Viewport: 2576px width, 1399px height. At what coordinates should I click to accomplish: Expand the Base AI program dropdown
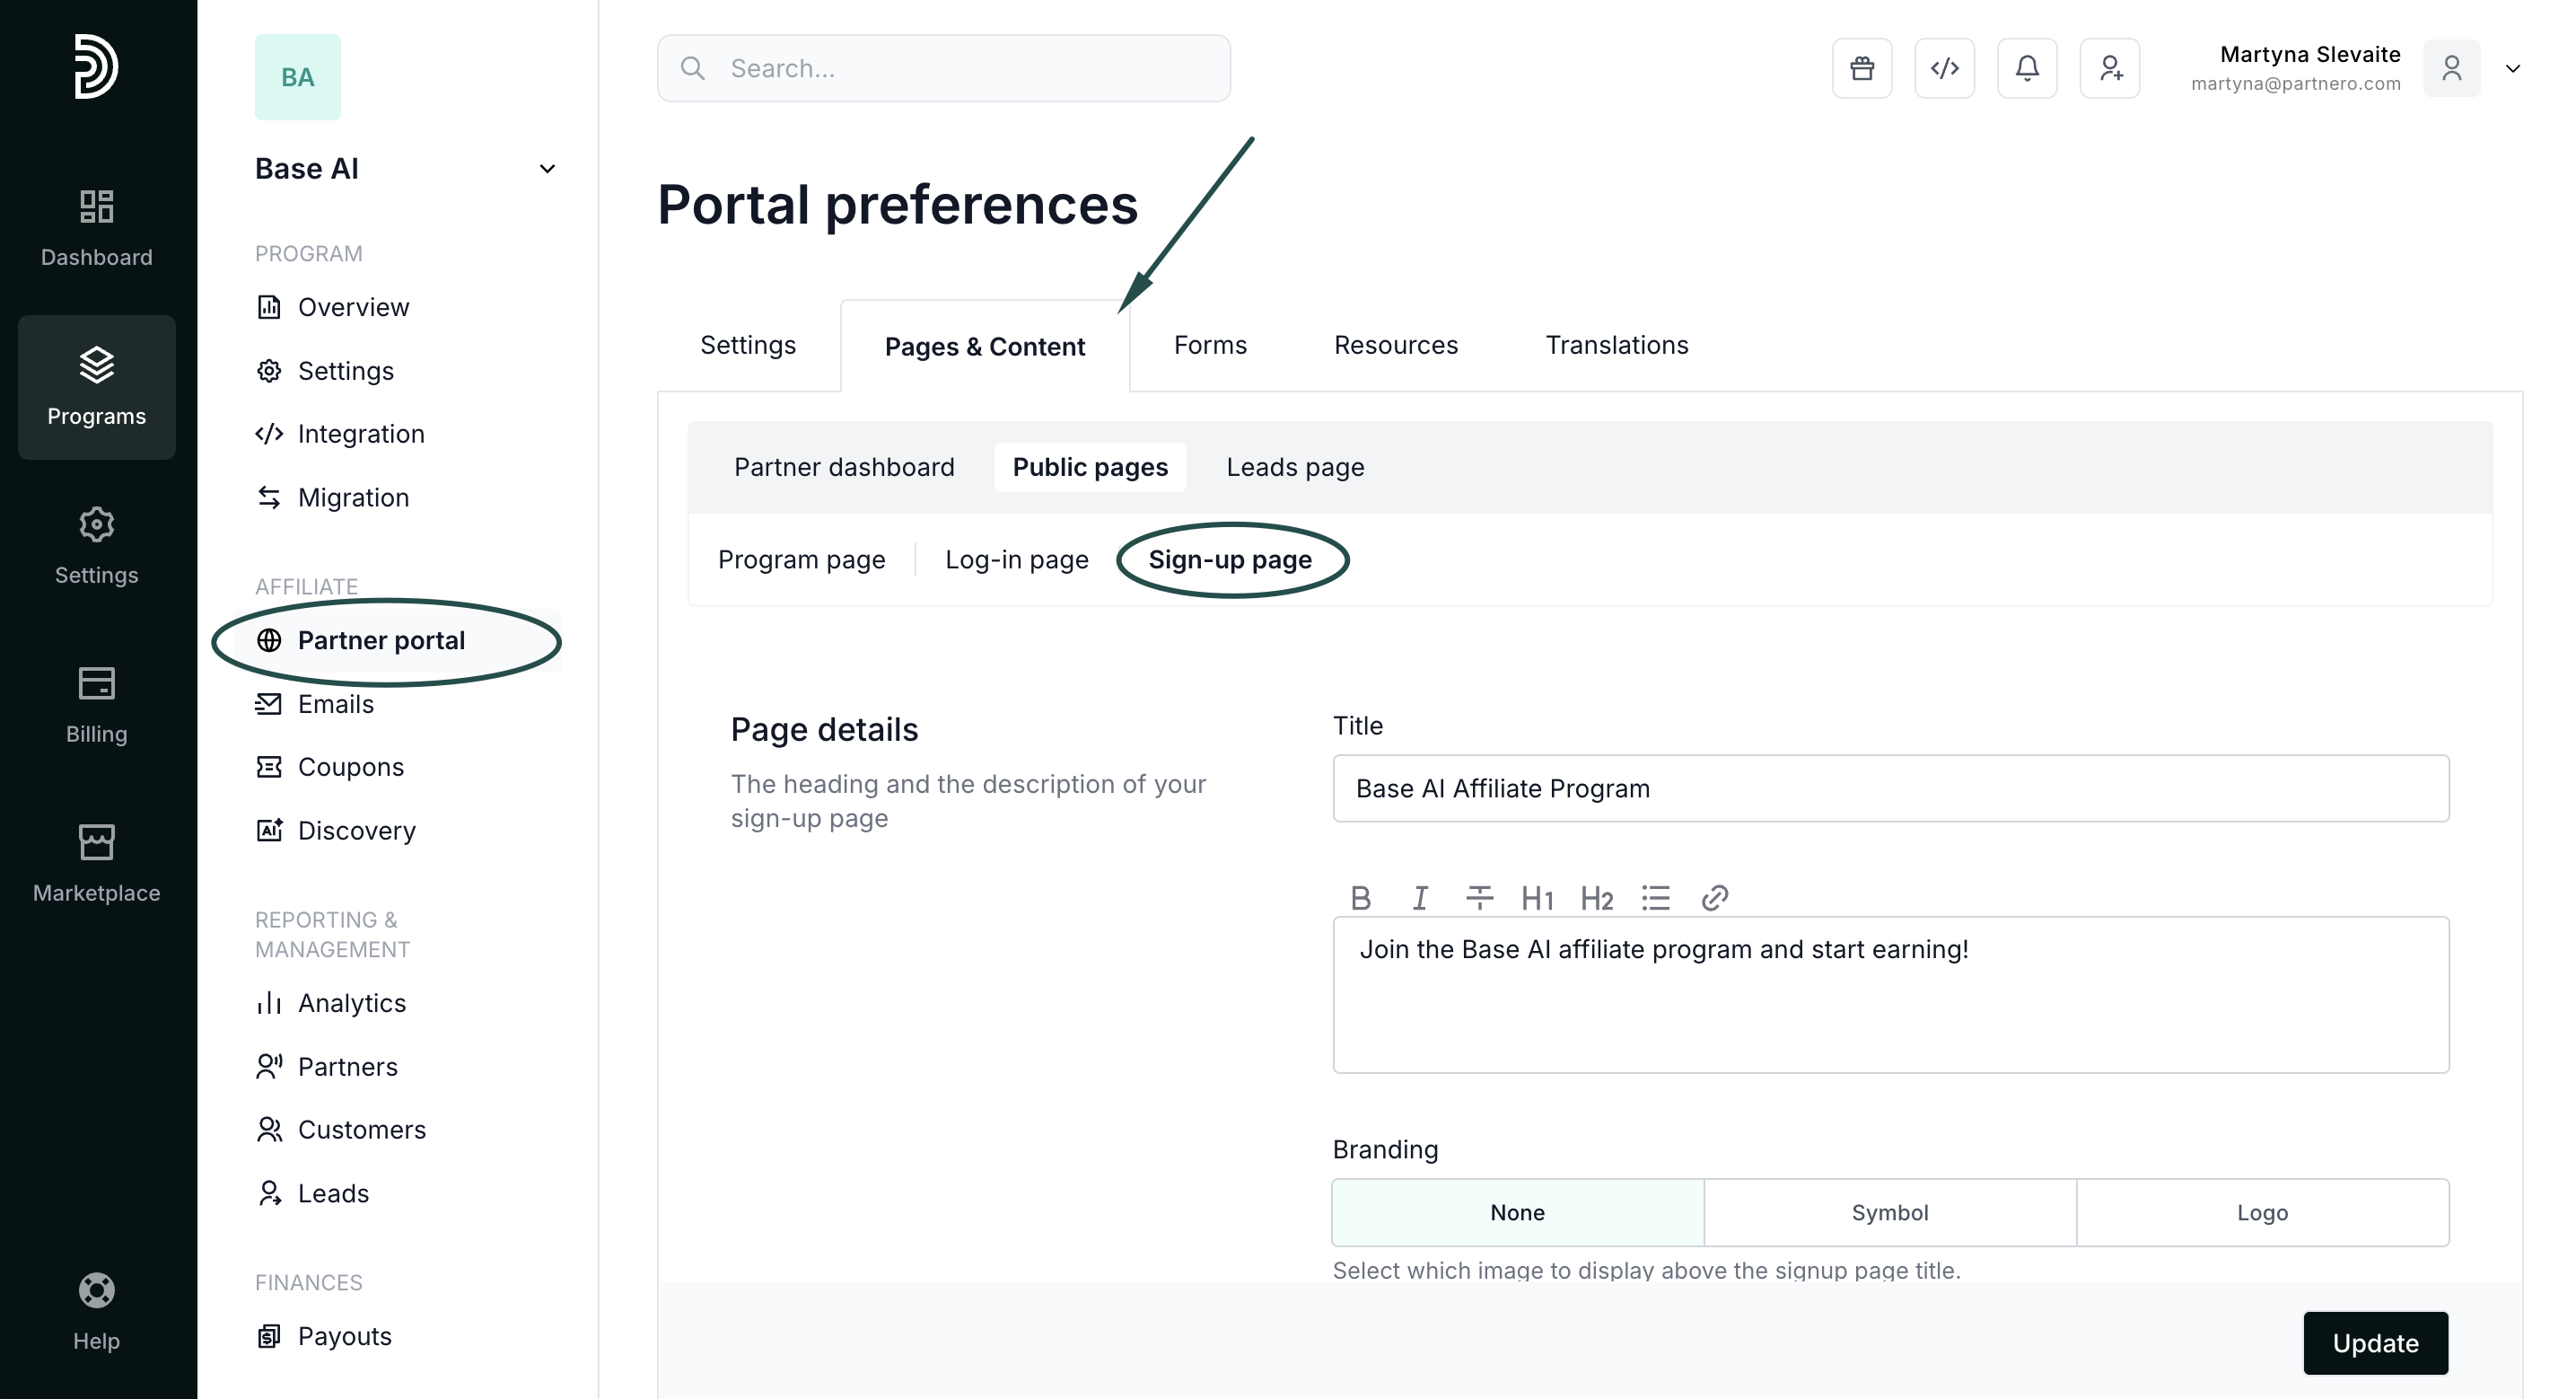coord(547,169)
